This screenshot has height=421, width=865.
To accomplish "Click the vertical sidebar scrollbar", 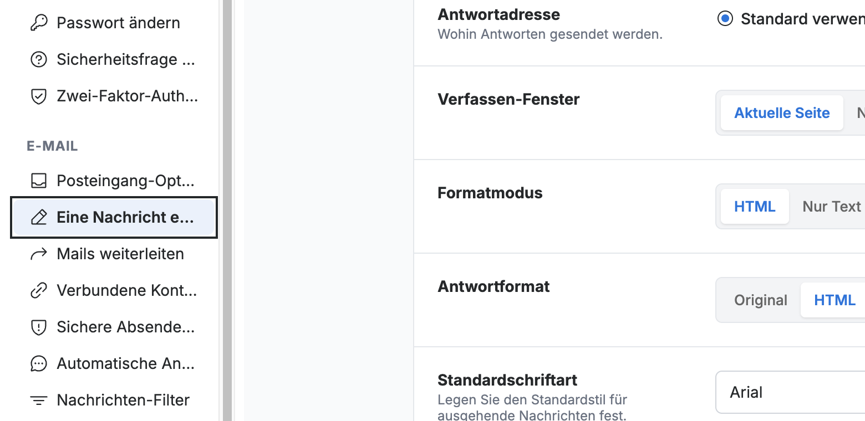I will click(x=227, y=210).
